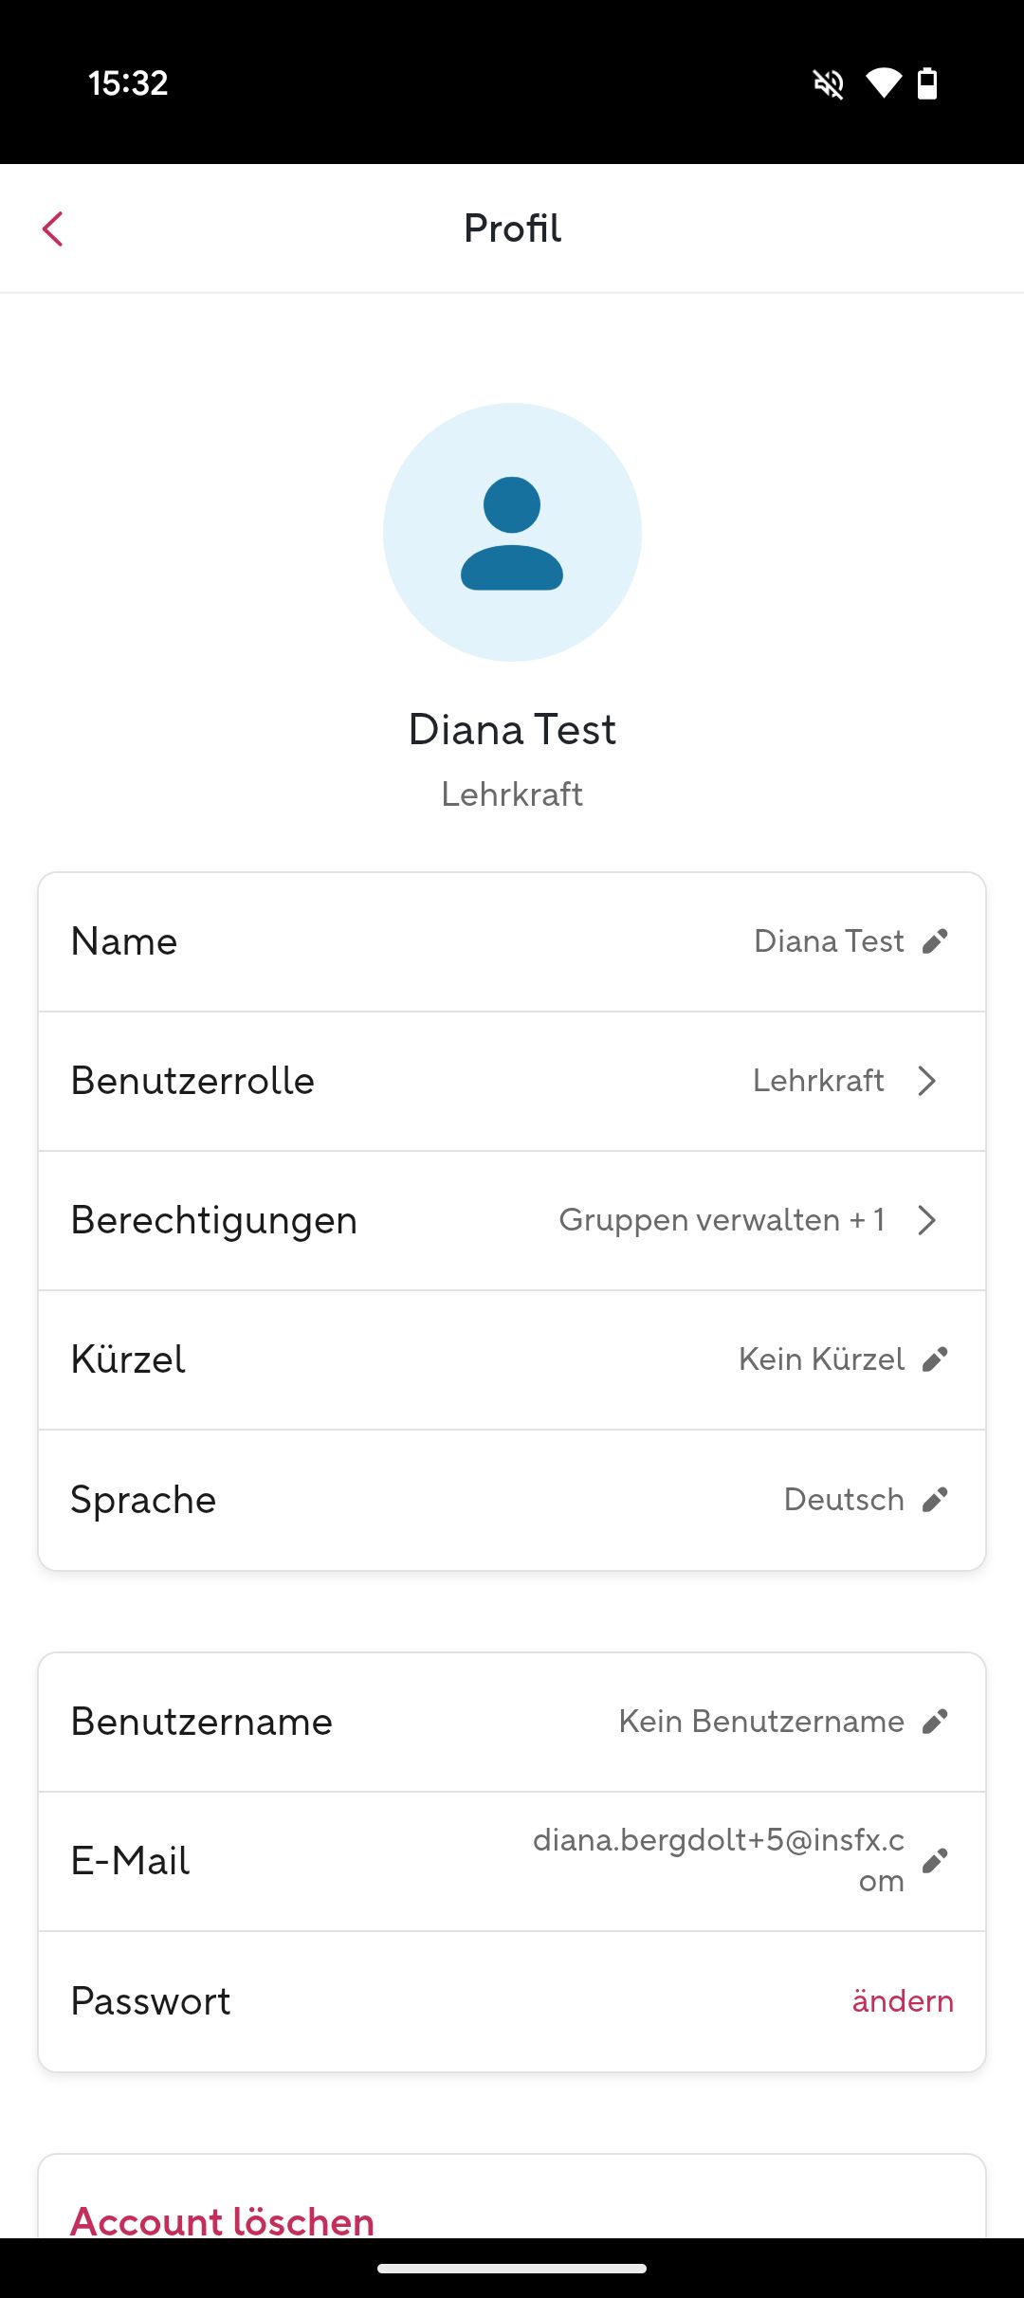
Task: Open Berechtigungen chevron arrow
Action: point(927,1220)
